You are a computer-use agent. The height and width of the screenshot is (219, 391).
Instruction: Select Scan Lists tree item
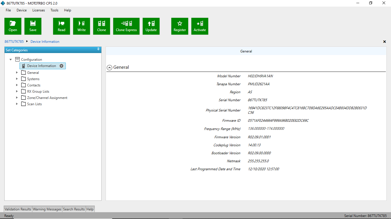34,104
